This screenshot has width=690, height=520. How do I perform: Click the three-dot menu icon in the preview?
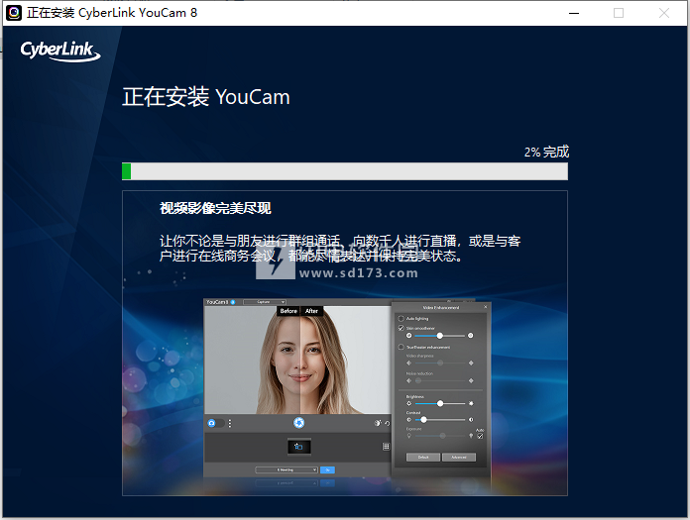coord(230,423)
